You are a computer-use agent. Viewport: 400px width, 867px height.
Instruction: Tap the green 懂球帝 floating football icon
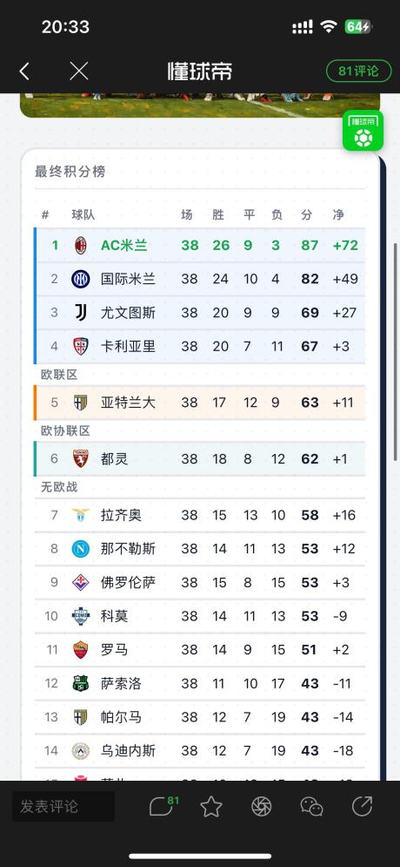pos(363,131)
